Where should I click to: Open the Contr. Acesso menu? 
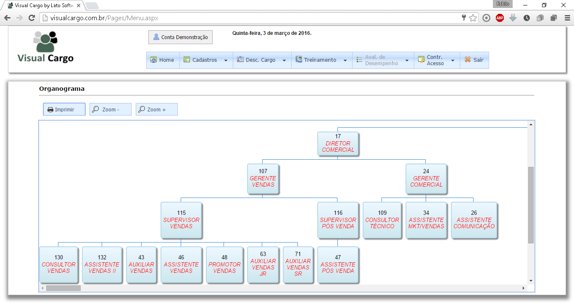[x=437, y=60]
